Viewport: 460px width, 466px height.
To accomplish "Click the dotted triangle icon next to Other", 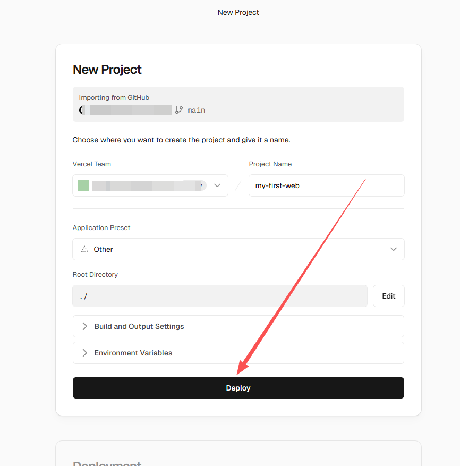I will point(84,249).
